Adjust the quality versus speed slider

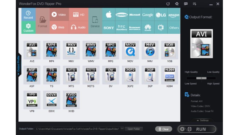[201, 78]
